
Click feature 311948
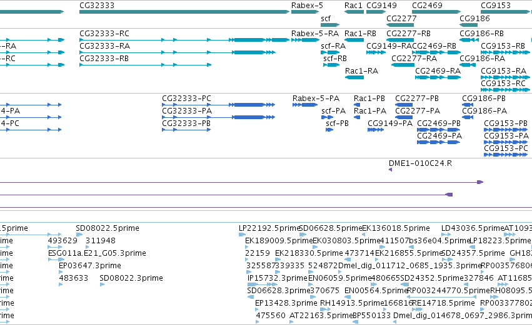tap(88, 247)
